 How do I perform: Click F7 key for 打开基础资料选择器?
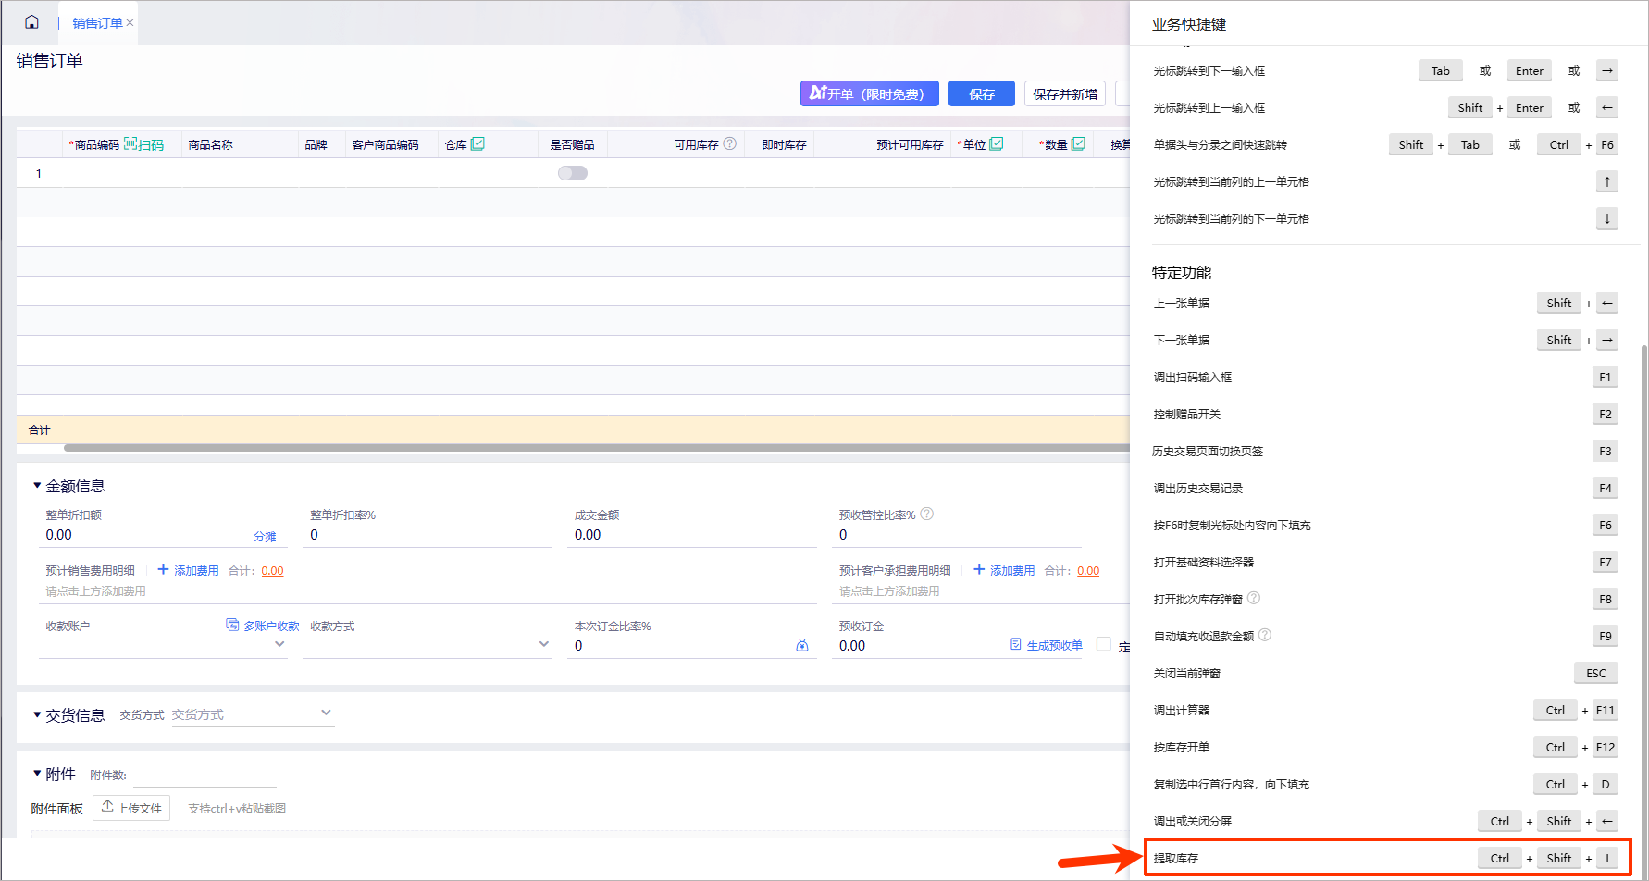pos(1606,562)
